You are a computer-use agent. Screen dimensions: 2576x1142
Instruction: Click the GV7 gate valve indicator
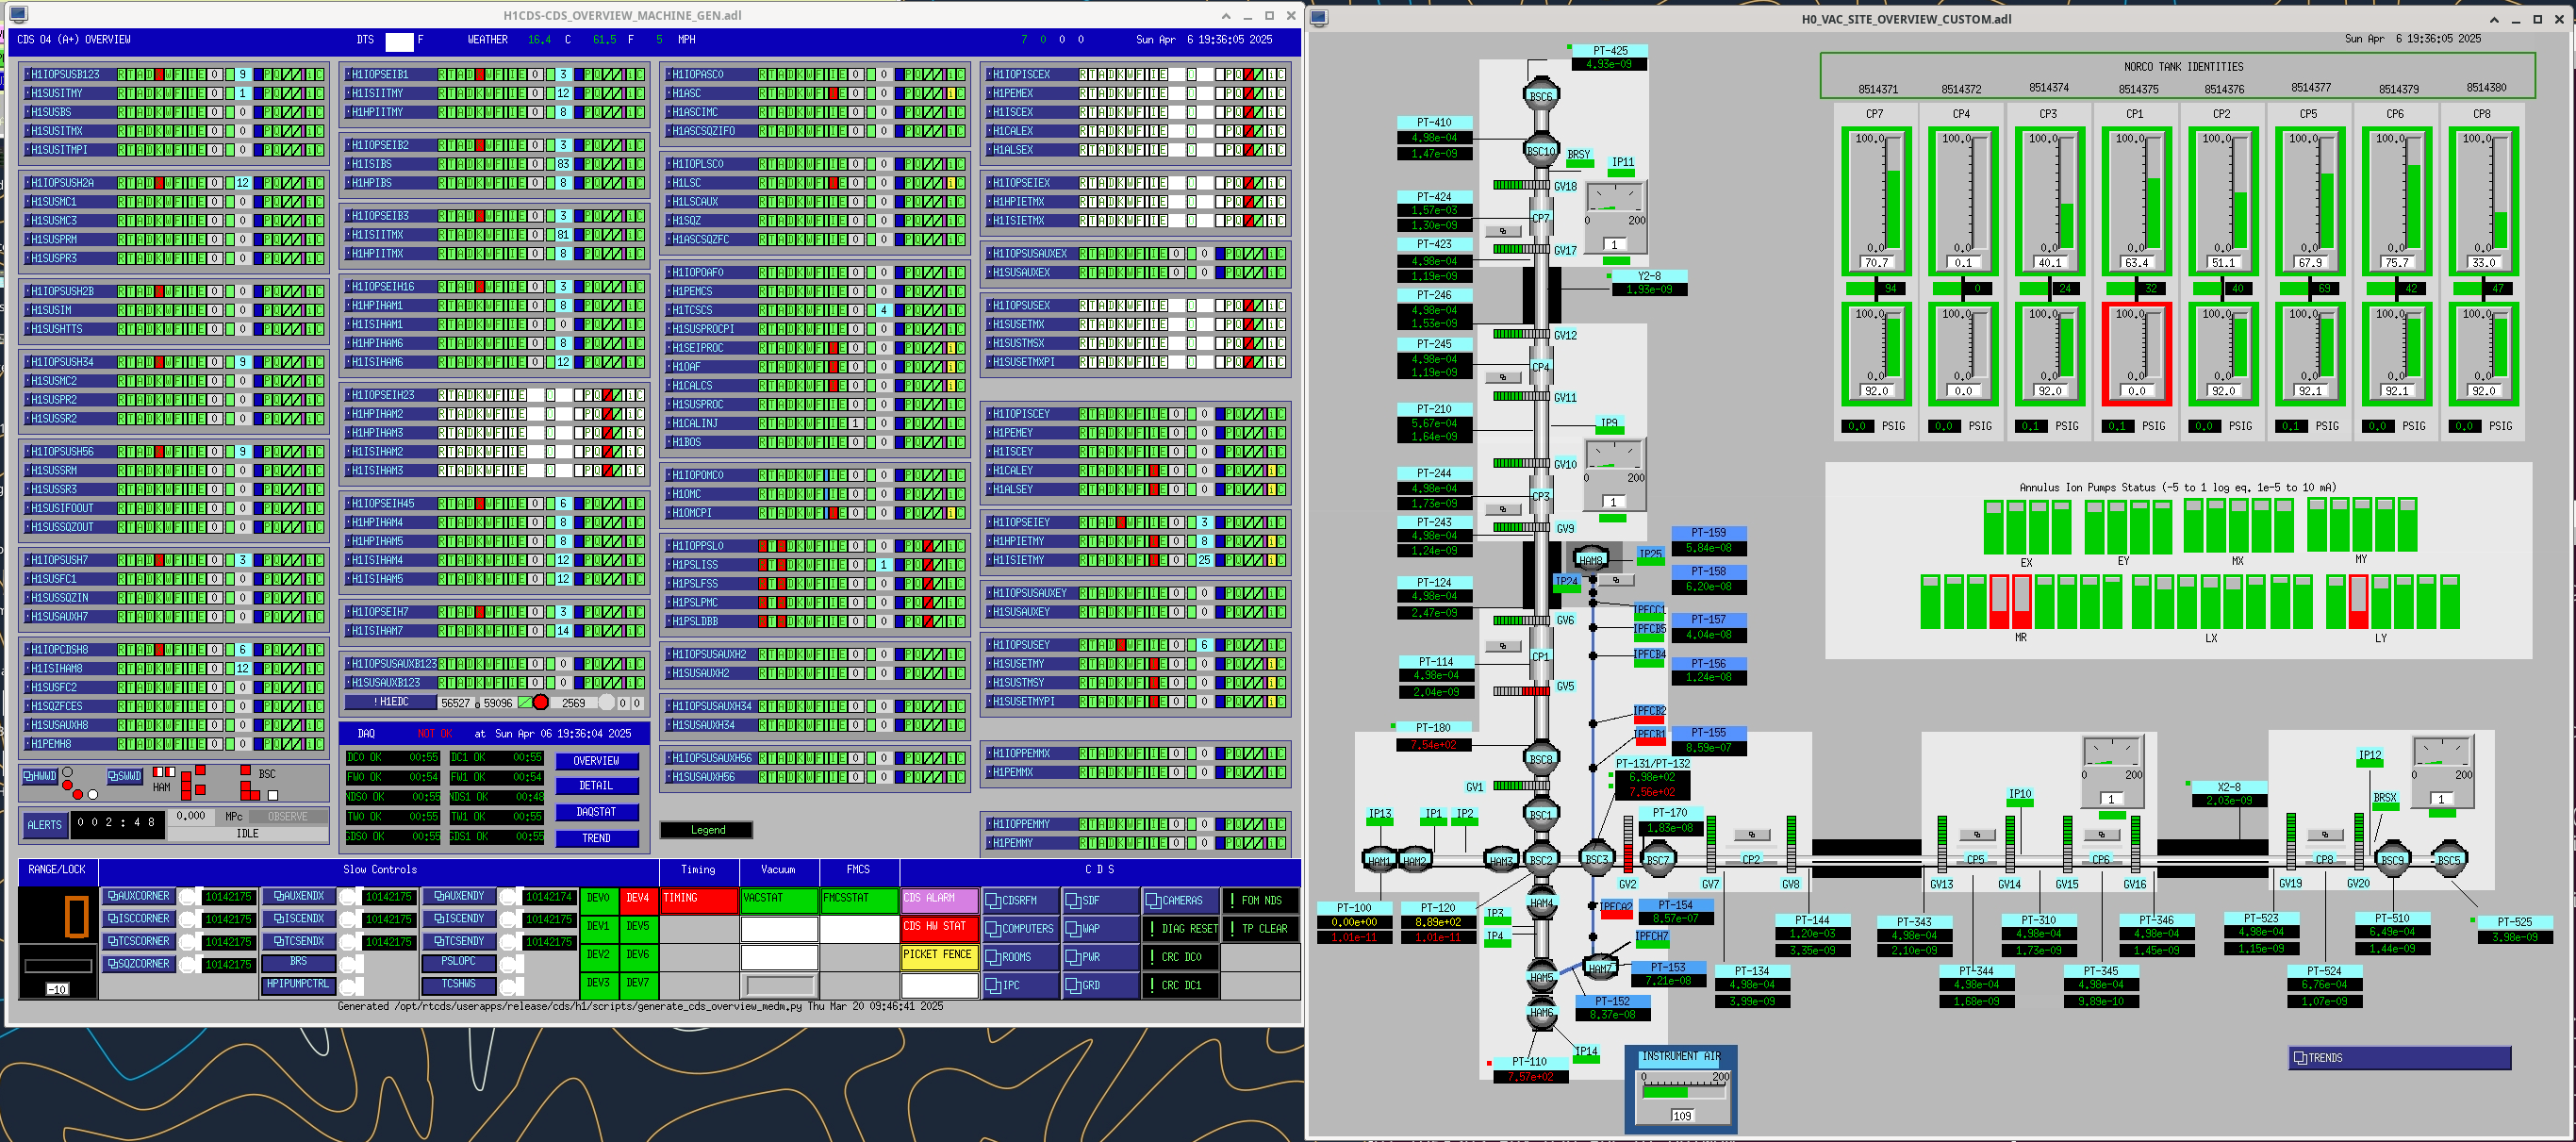[x=1711, y=844]
